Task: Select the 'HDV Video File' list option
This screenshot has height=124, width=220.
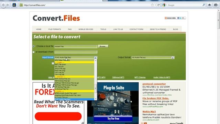Action: (74, 60)
